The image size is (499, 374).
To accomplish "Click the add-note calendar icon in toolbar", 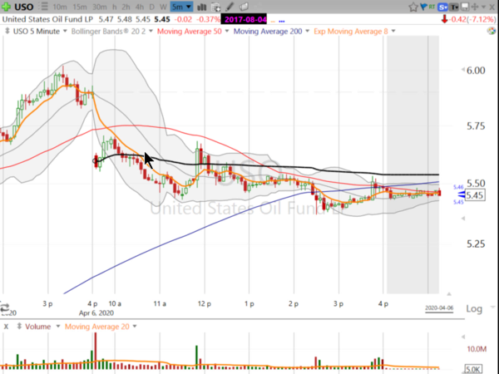I will point(215,7).
